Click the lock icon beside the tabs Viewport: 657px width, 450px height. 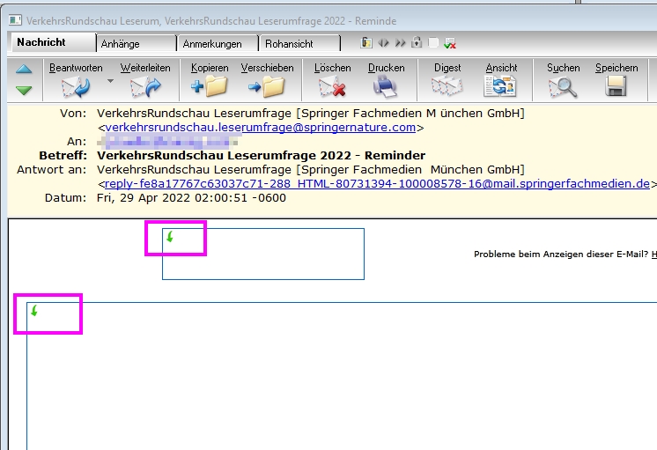coord(417,42)
